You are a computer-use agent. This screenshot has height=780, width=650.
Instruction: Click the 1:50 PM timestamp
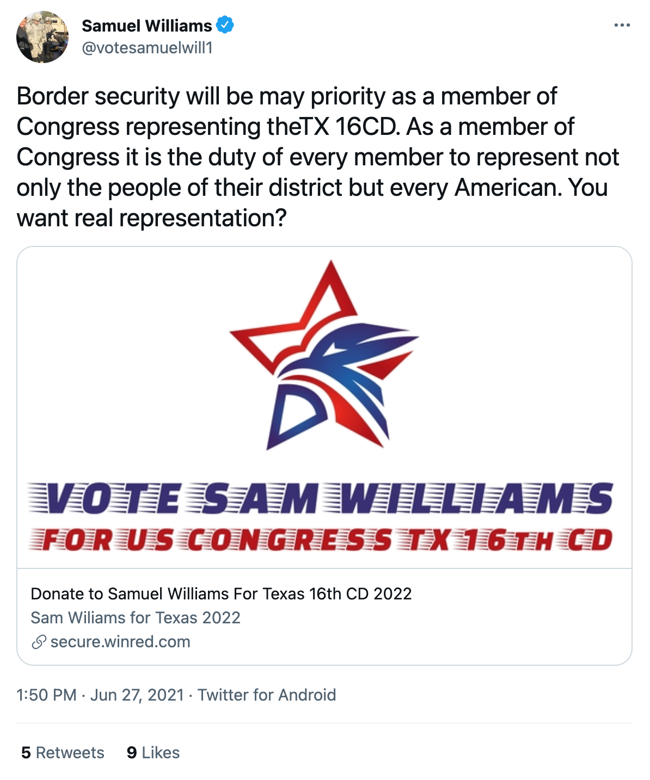(x=46, y=695)
